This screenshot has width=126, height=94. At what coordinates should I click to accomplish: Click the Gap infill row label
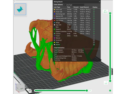pyautogui.click(x=59, y=25)
